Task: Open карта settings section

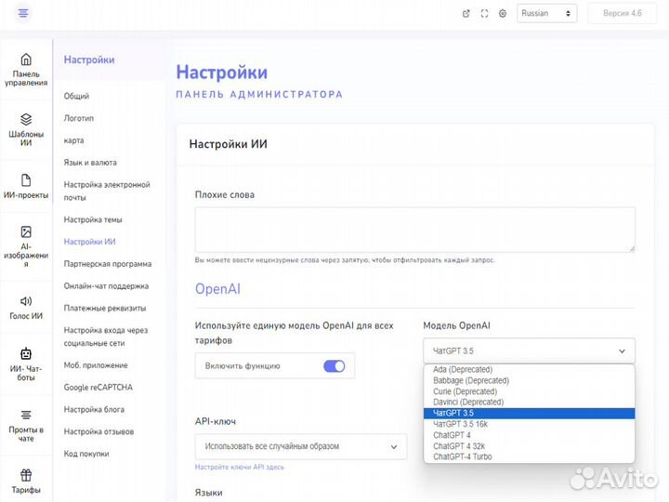Action: (x=73, y=140)
